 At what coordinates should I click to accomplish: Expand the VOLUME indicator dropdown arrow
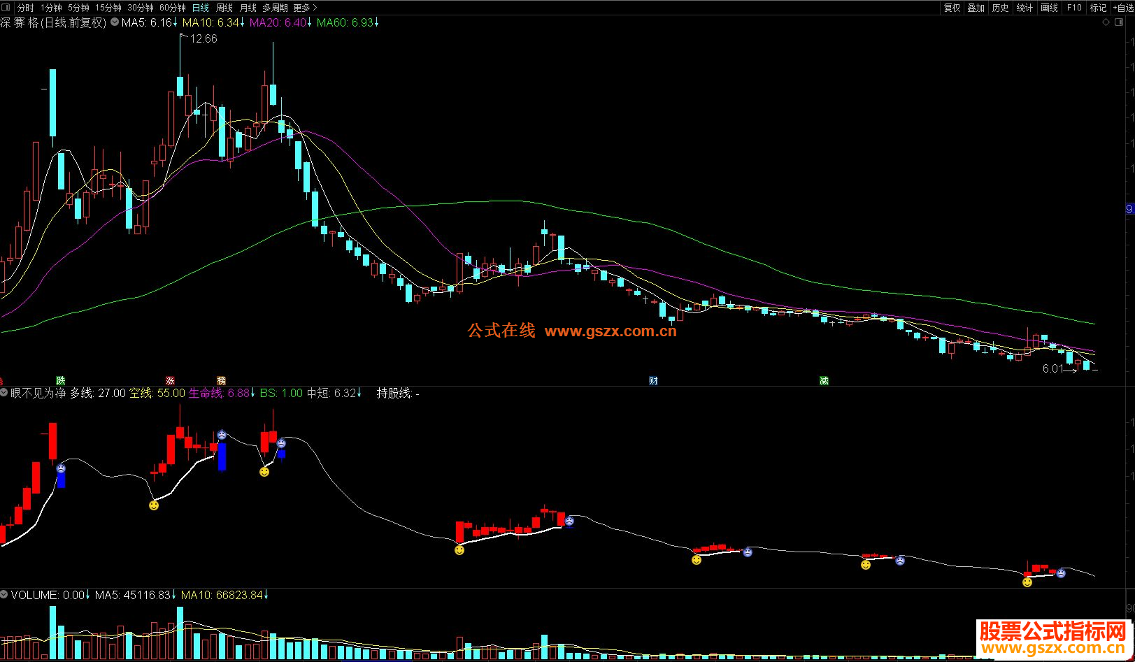coord(4,595)
